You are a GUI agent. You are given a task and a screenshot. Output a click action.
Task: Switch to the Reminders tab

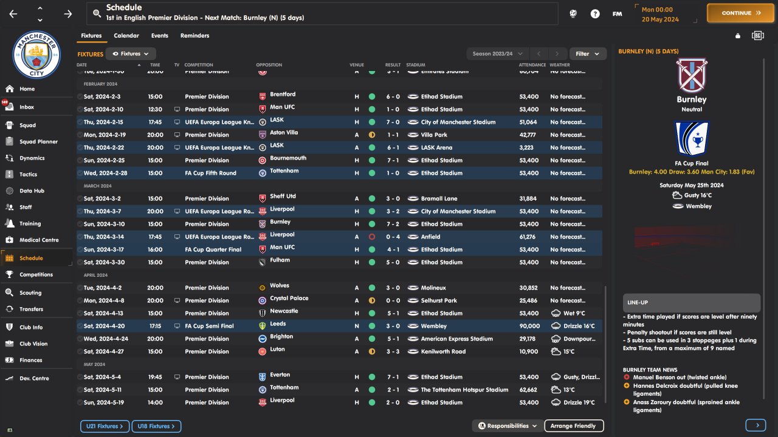coord(194,36)
